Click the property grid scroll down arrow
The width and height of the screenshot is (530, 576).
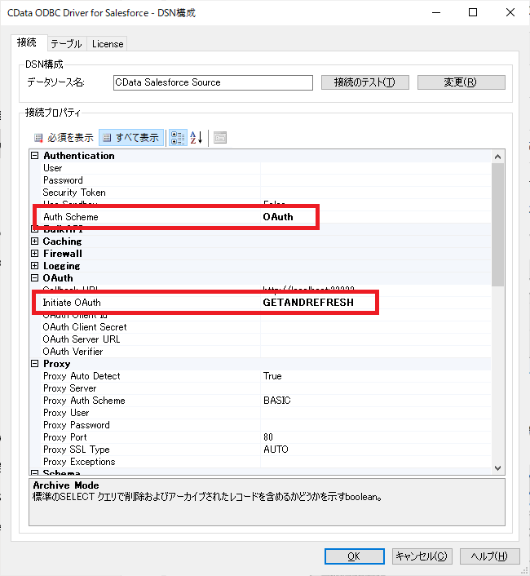pyautogui.click(x=497, y=468)
